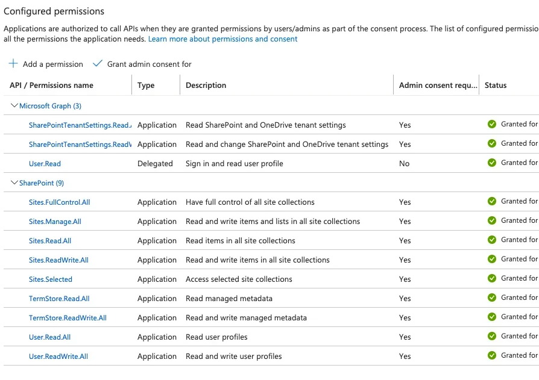Select the TermStore.ReadWrite.All permission
Viewport: 539px width, 380px height.
68,318
